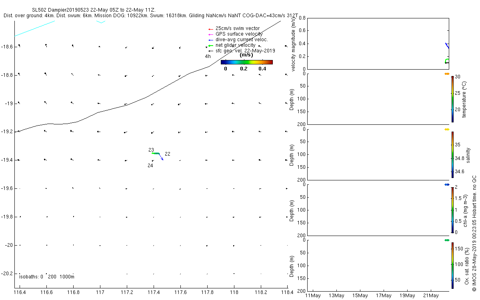Click the velocity (m/s) horizontal colorbar

pos(247,62)
